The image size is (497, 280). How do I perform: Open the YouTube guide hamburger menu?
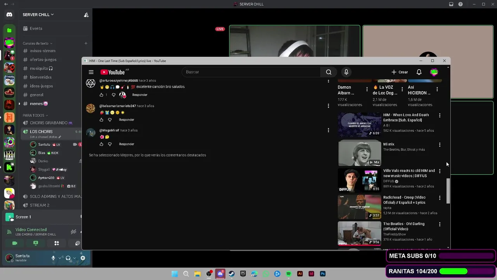(91, 72)
